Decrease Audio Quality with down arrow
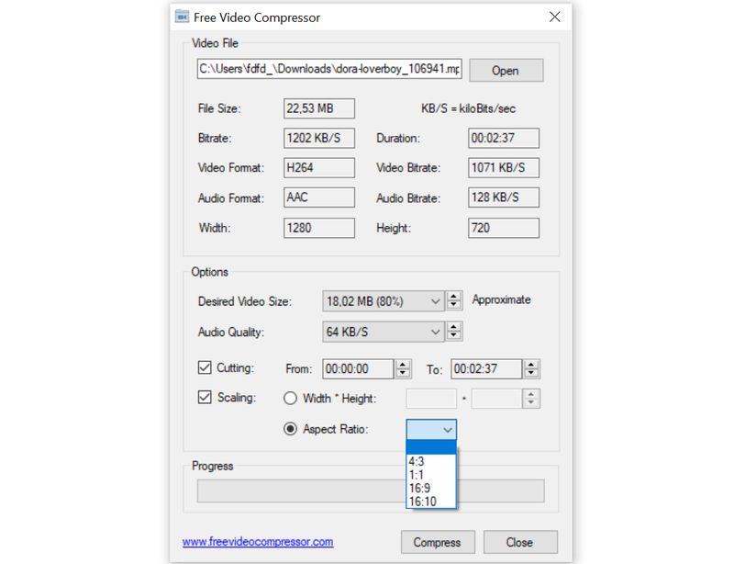 coord(453,335)
